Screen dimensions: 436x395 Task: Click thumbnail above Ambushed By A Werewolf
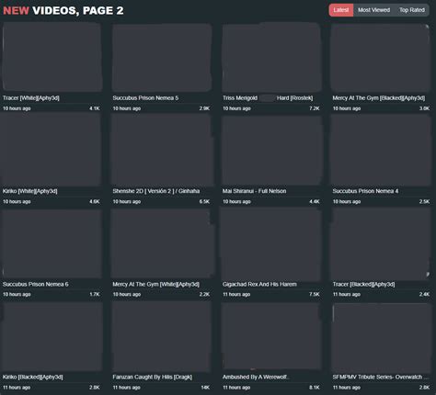271,336
